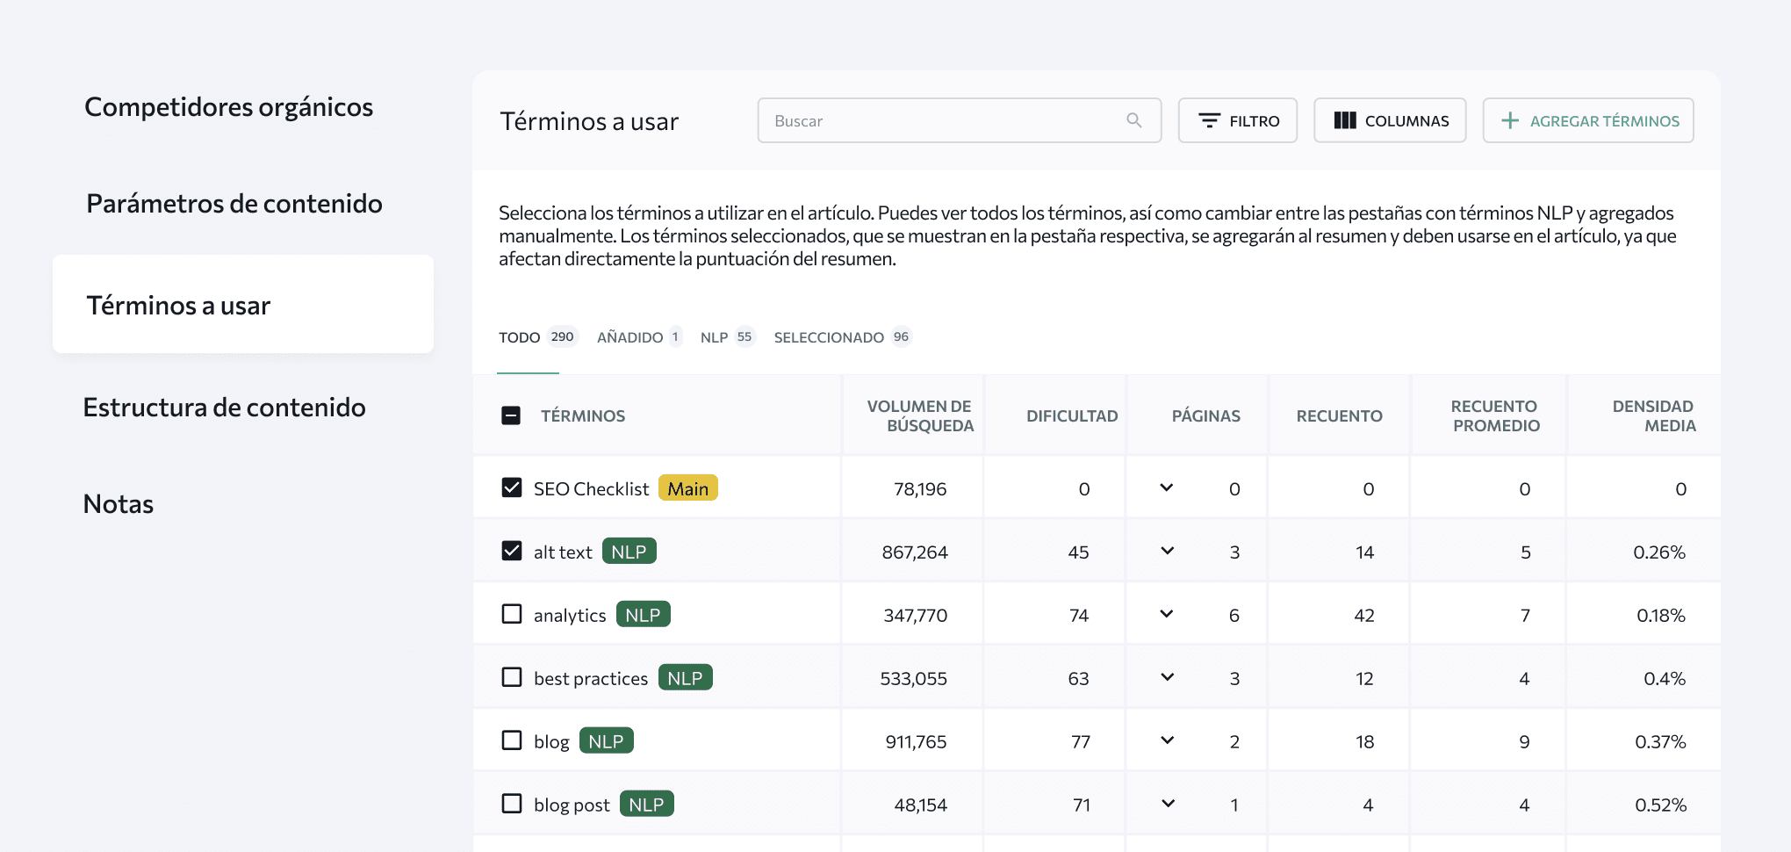Screen dimensions: 1791x852
Task: Click the plus icon next to AGREGAR TÉRMINOS
Action: [1509, 119]
